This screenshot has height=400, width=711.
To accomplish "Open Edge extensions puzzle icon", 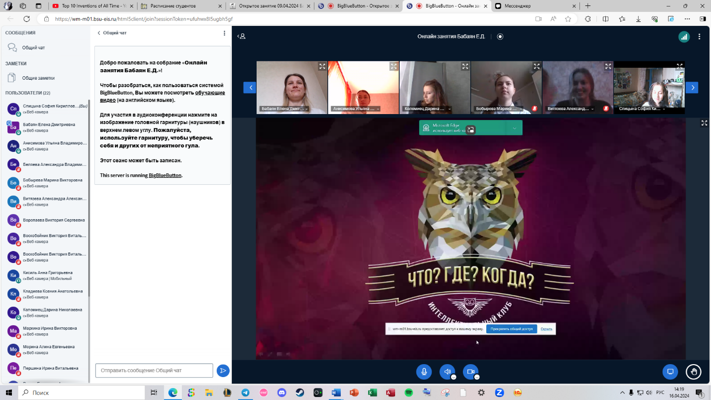I will (x=588, y=19).
